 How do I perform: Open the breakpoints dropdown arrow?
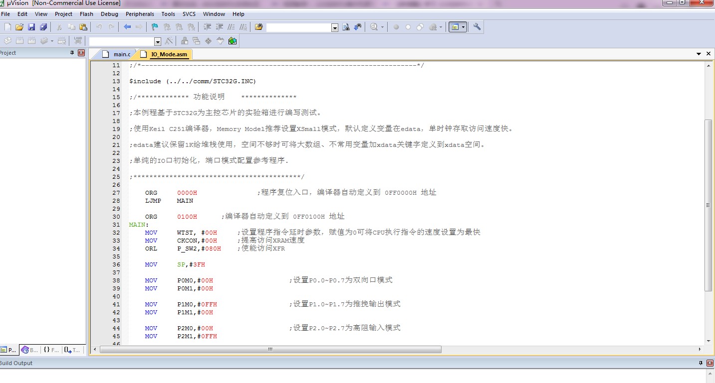tap(441, 27)
